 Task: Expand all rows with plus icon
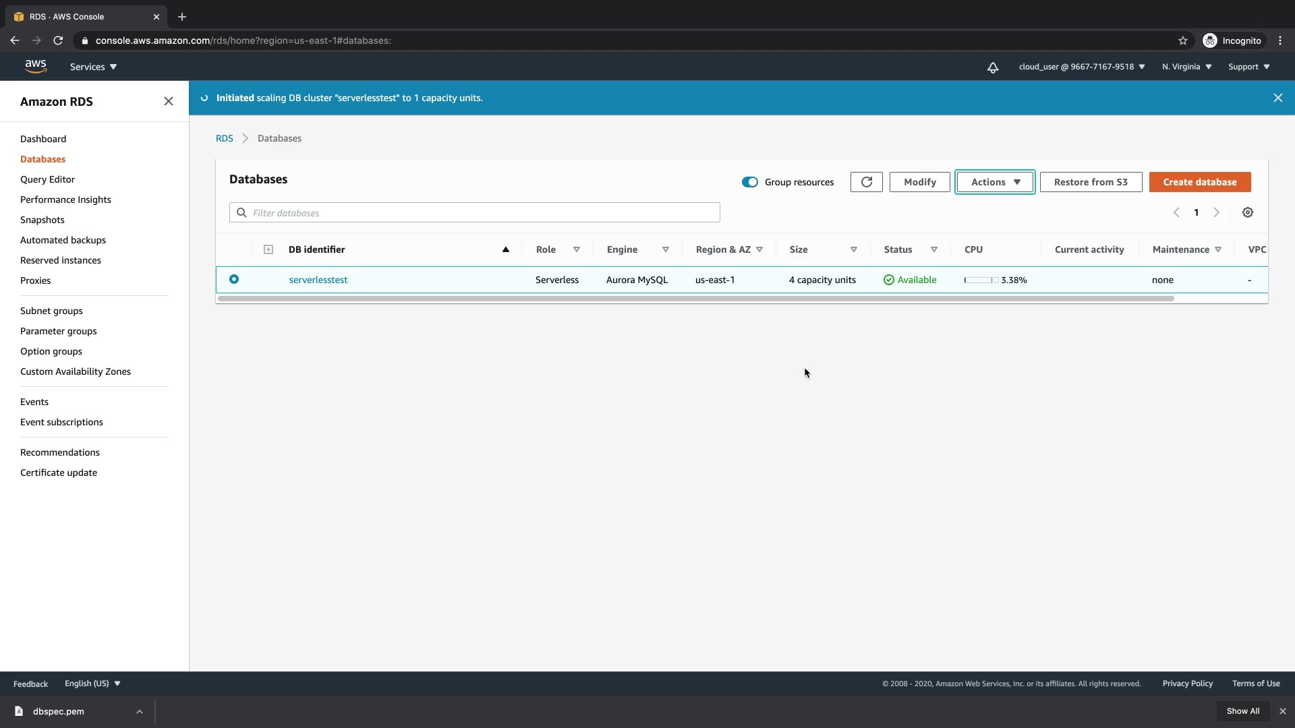click(268, 249)
